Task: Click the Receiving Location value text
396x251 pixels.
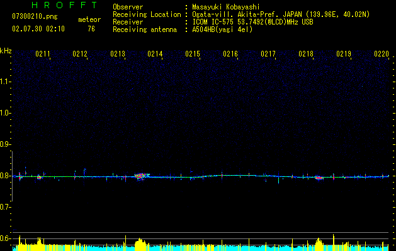Action: pos(281,14)
